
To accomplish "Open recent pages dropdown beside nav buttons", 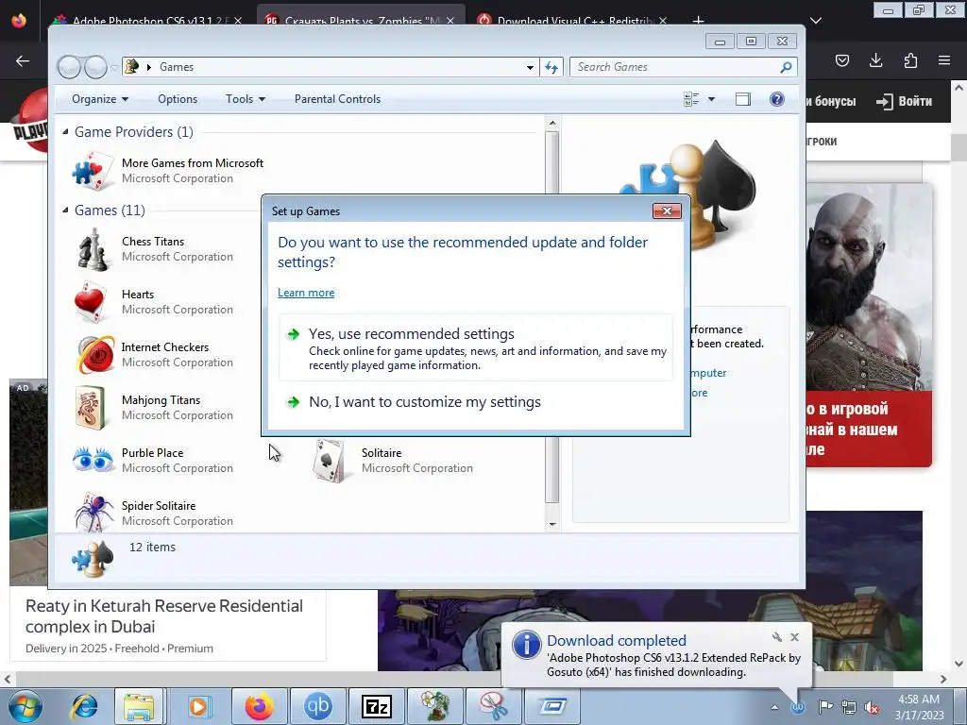I will pyautogui.click(x=114, y=67).
